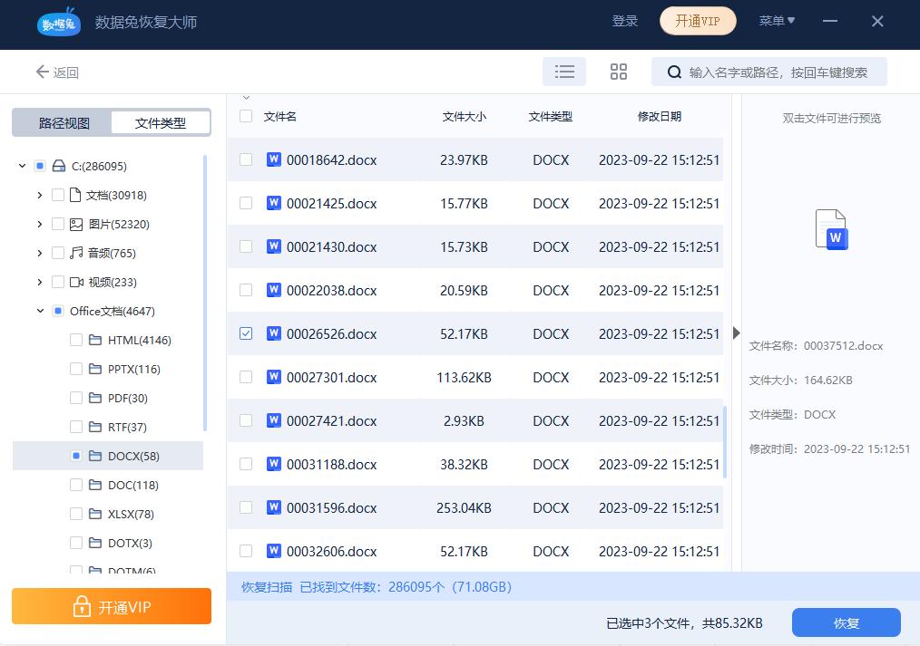Image resolution: width=920 pixels, height=646 pixels.
Task: Click the orange 开通VIP button
Action: [x=111, y=606]
